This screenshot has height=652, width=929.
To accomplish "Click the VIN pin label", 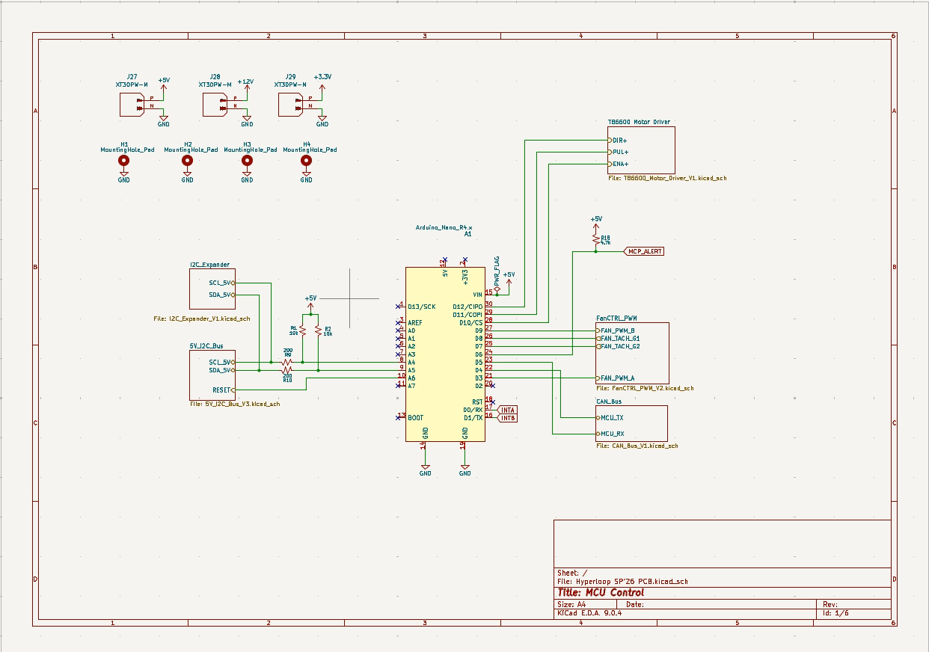I will click(477, 295).
